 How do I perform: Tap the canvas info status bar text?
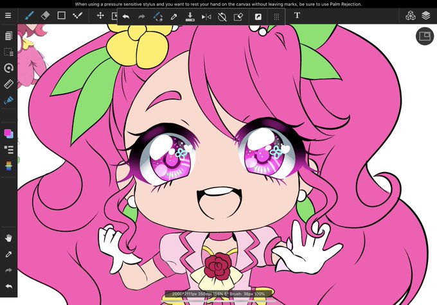point(219,294)
